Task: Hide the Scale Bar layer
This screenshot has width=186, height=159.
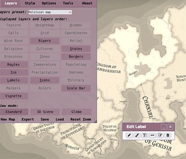Action: 76,88
